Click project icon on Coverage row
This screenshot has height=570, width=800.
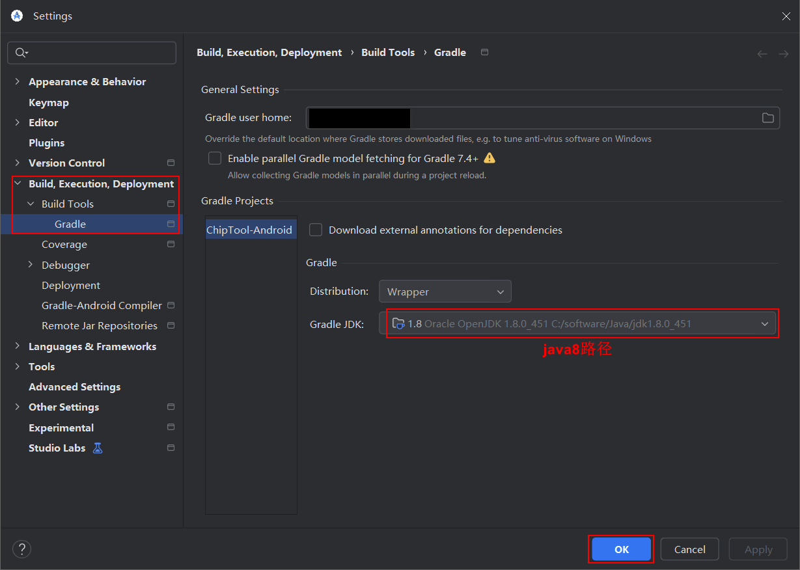click(171, 244)
